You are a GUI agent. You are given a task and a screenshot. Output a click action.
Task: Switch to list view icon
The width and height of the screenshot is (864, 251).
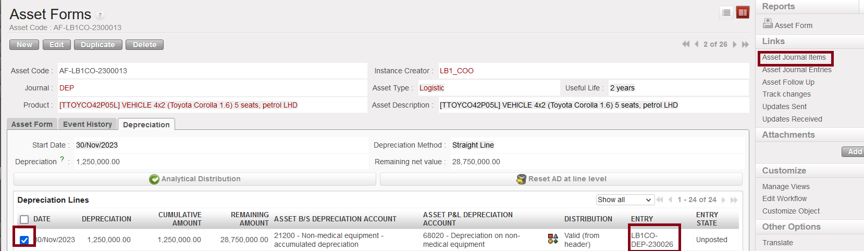coord(726,12)
